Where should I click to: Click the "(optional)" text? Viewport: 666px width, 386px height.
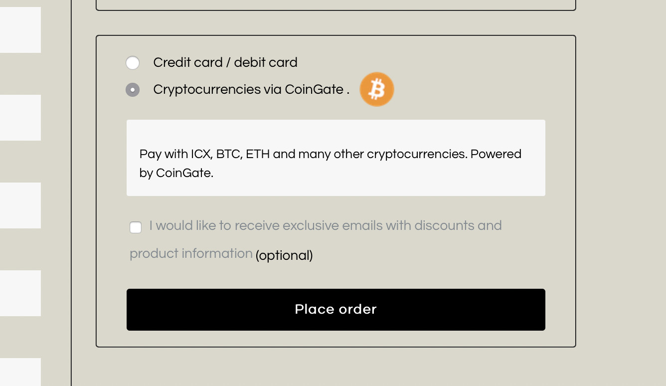coord(284,255)
